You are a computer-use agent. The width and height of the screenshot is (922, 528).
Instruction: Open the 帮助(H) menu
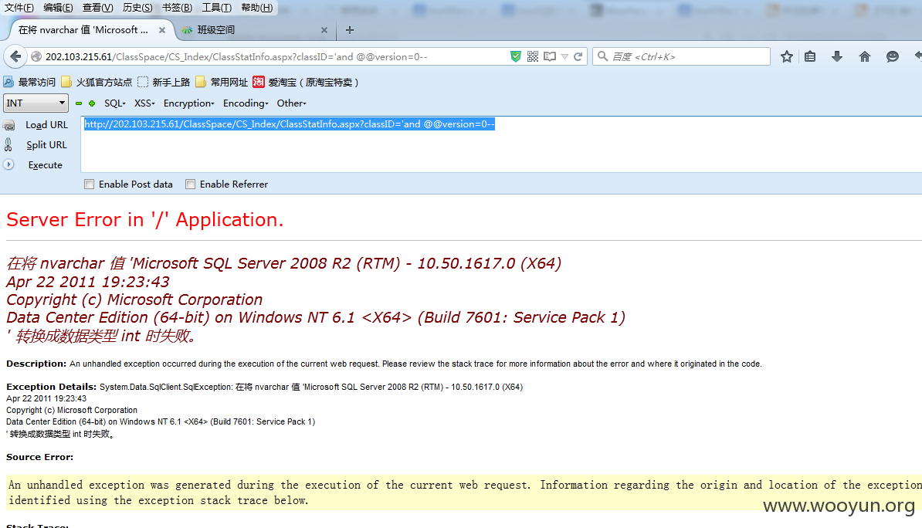point(257,8)
